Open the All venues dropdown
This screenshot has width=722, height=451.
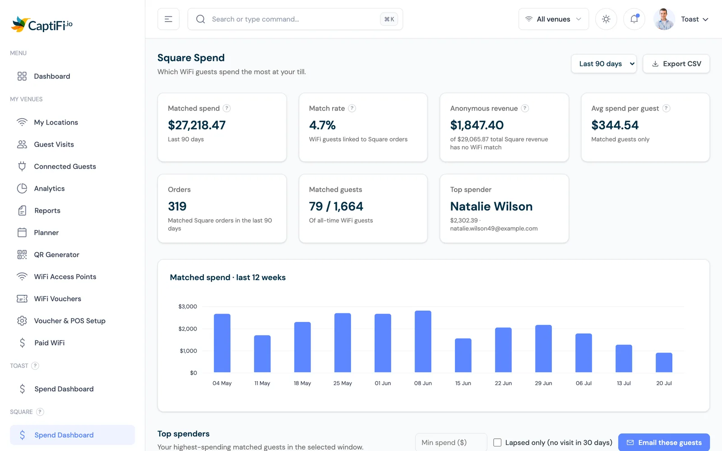pyautogui.click(x=554, y=19)
